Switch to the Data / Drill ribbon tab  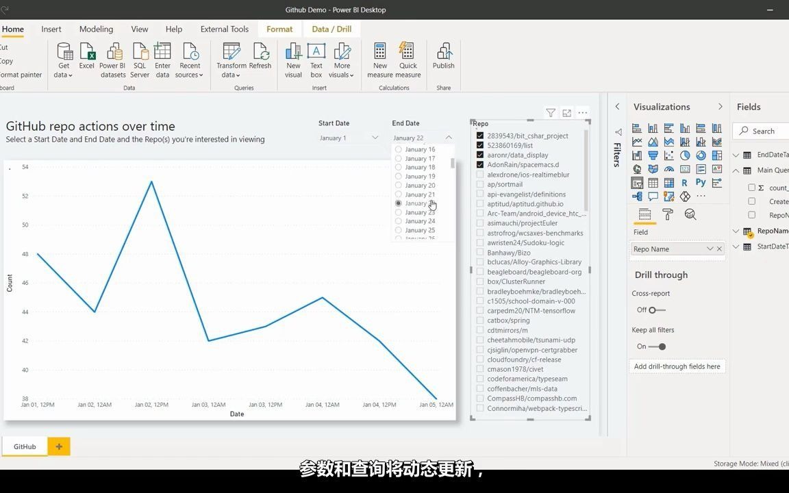[x=331, y=29]
